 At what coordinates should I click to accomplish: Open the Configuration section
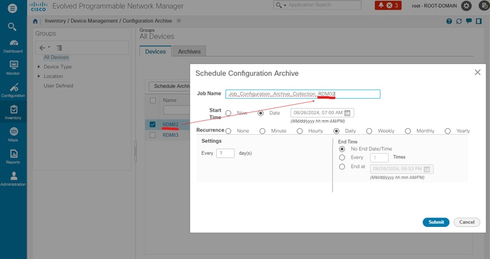pos(13,91)
